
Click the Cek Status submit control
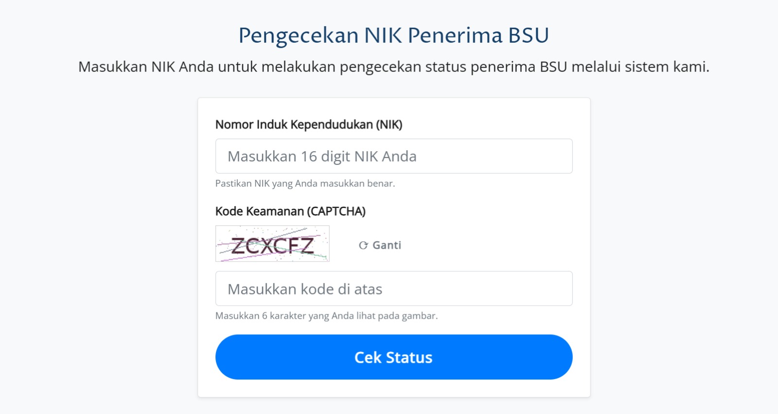(x=394, y=357)
